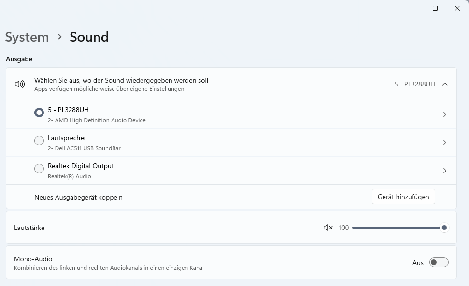The height and width of the screenshot is (286, 469).
Task: Click the Sound breadcrumb heading
Action: click(x=89, y=37)
